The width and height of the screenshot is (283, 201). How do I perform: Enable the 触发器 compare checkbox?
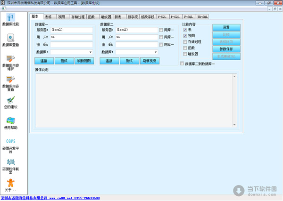(x=185, y=54)
